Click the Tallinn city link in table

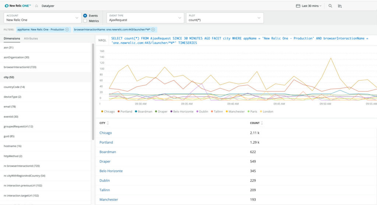105,190
